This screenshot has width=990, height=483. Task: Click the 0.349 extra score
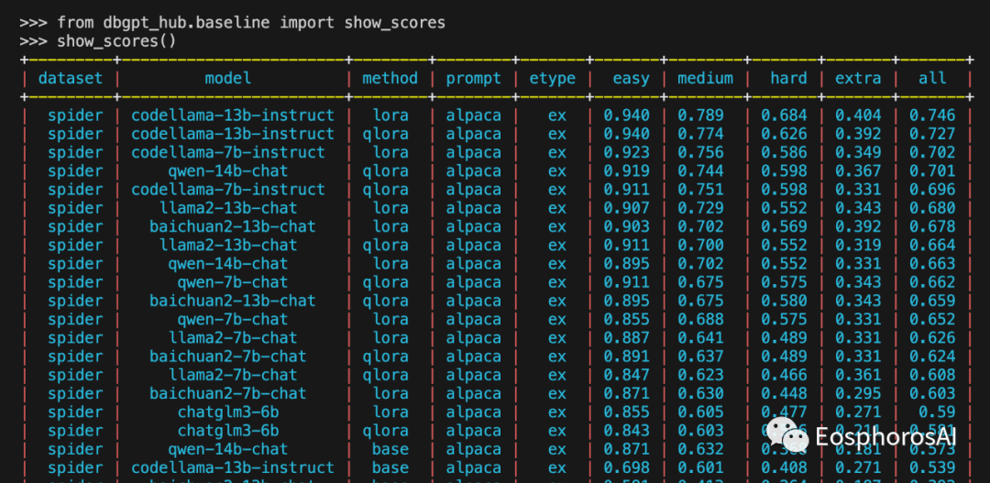pyautogui.click(x=858, y=152)
